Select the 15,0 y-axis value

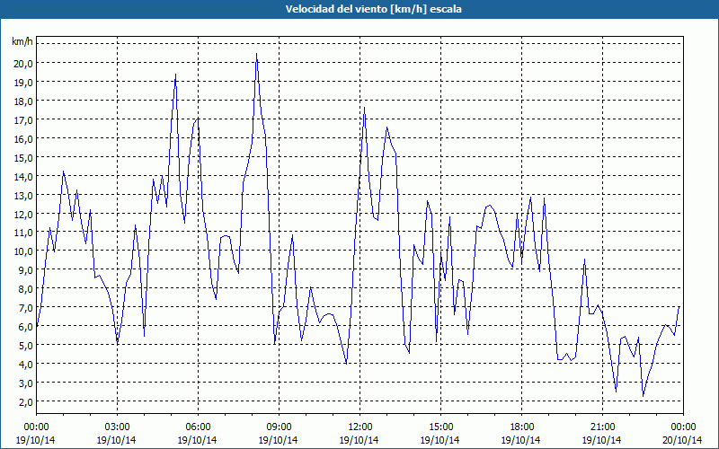coord(23,158)
